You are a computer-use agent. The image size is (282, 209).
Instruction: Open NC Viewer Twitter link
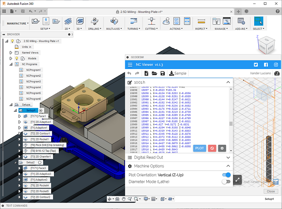(x=256, y=65)
